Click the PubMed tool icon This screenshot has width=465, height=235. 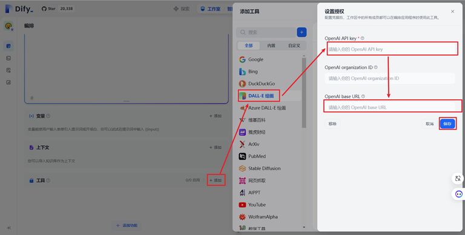click(x=242, y=156)
